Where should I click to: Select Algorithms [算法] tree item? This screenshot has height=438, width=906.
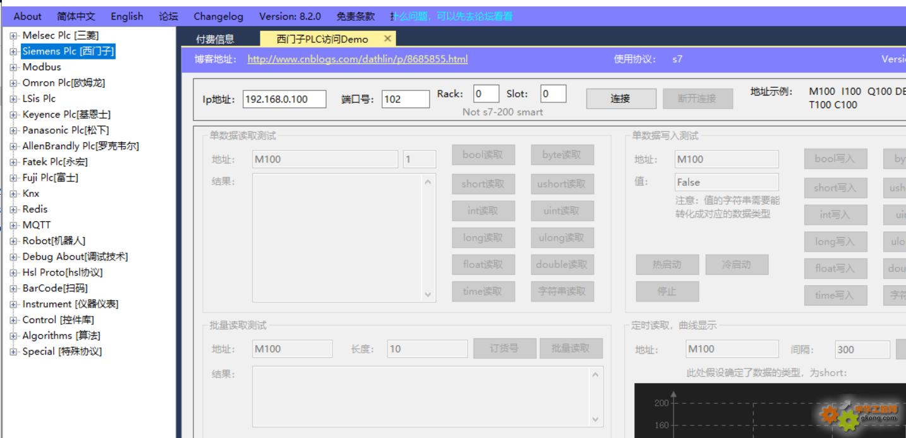pyautogui.click(x=61, y=336)
